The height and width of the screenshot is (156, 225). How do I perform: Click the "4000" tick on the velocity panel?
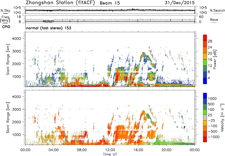click(16, 97)
